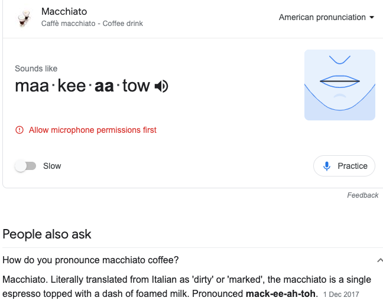Click the Slow label text
Screen dimensions: 383x304
[x=52, y=166]
